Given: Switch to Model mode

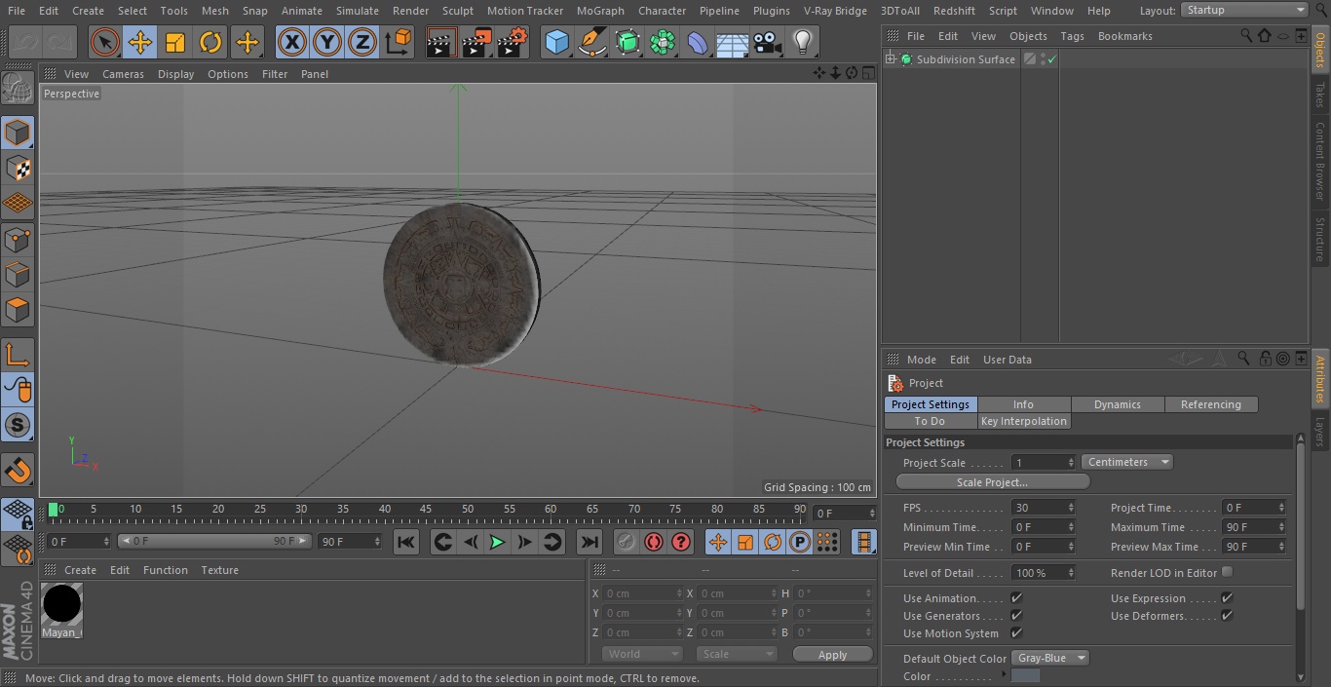Looking at the screenshot, I should tap(18, 133).
